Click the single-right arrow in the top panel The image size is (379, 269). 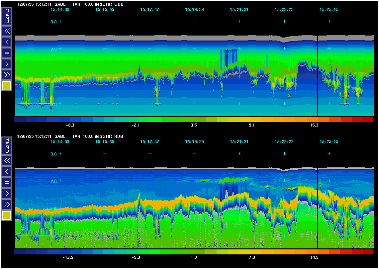coord(7,64)
